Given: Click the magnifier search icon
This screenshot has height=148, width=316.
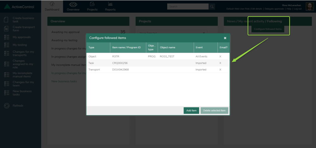Looking at the screenshot, I should click(x=212, y=6).
